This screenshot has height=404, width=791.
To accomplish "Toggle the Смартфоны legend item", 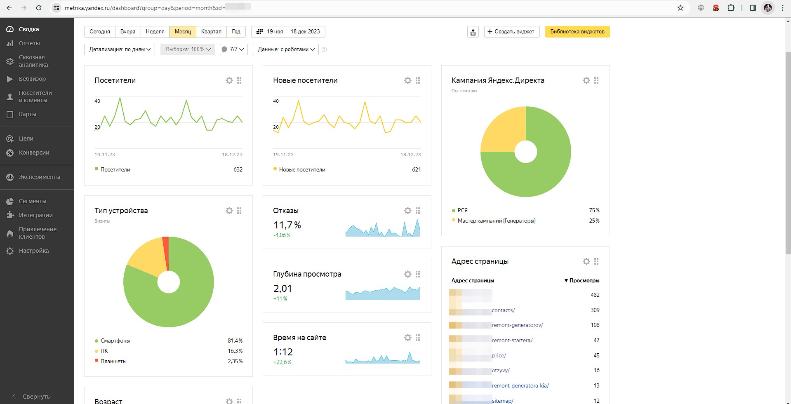I will [x=112, y=341].
